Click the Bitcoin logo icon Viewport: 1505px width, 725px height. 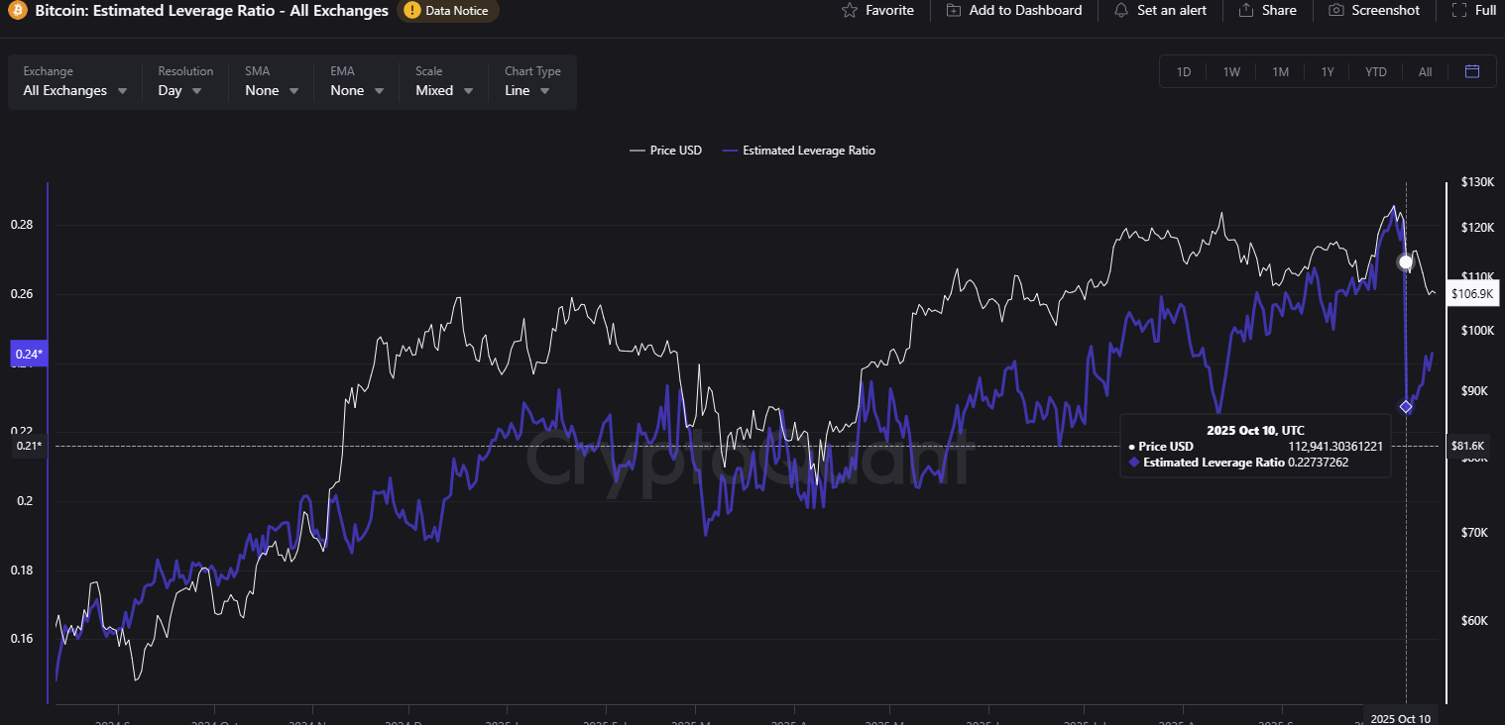point(17,11)
